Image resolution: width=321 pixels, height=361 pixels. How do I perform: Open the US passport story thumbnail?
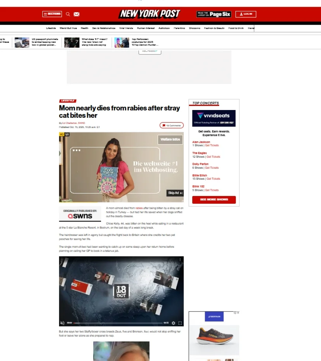(22, 42)
